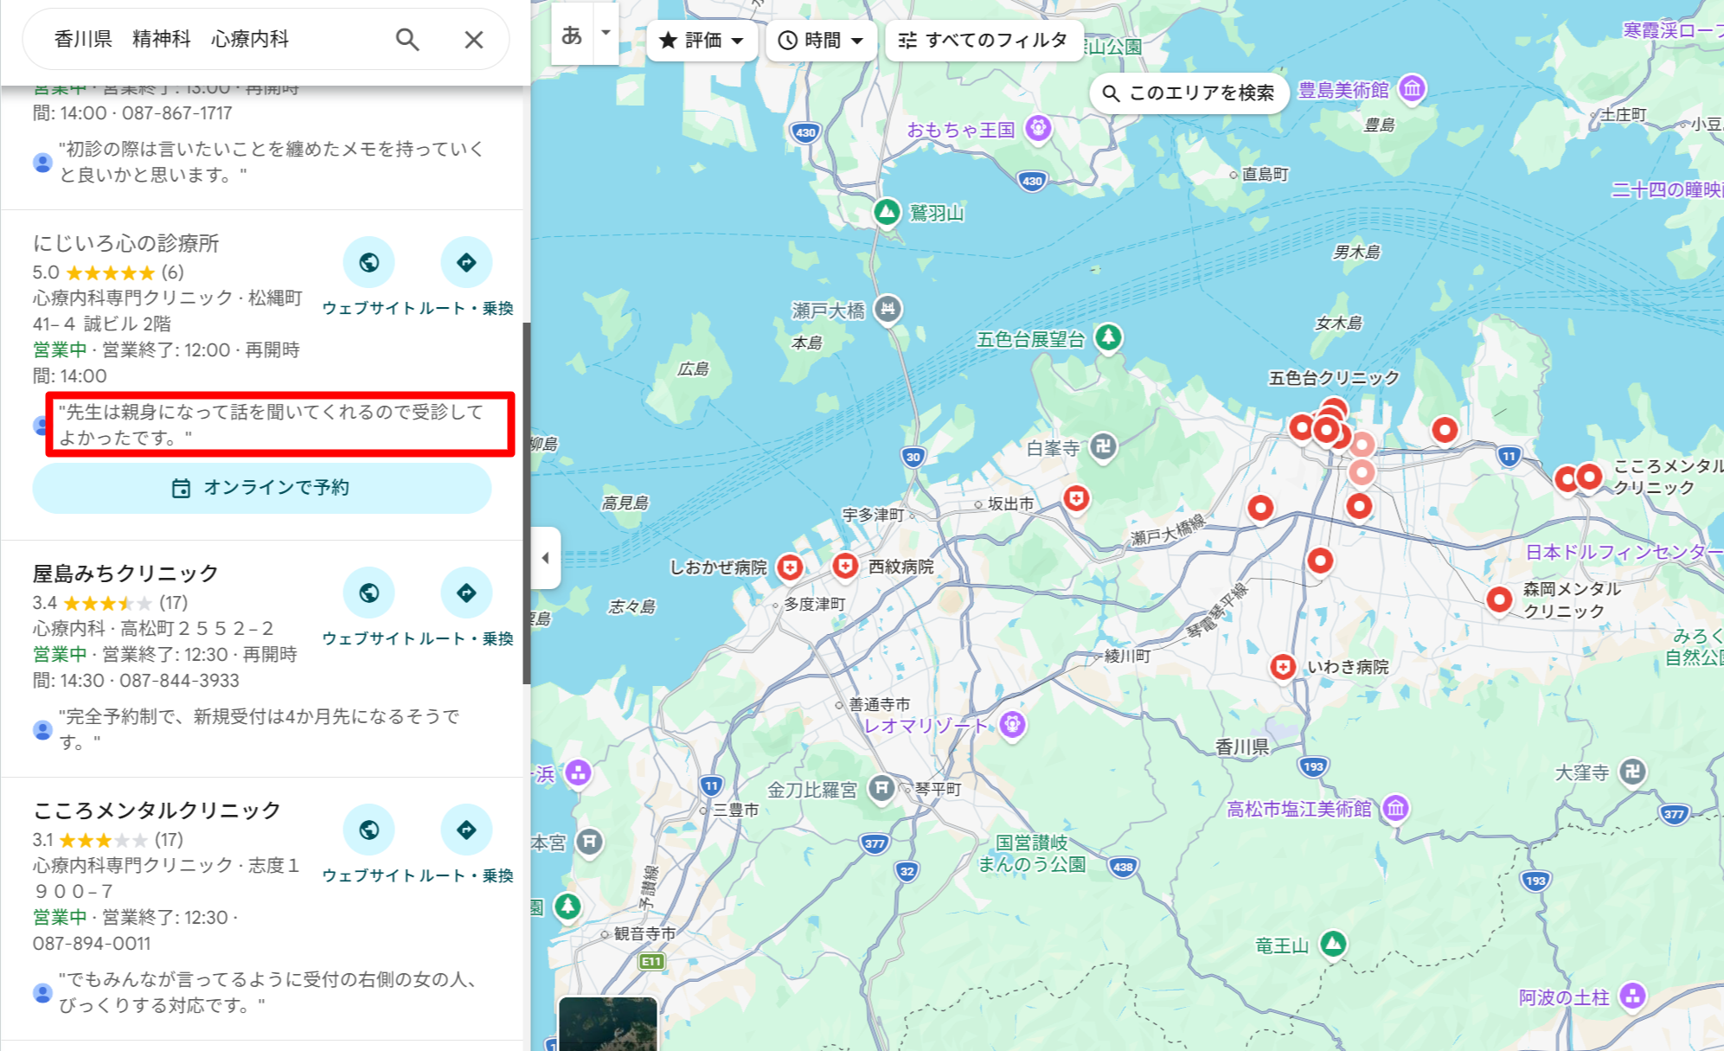Clear the search with the X icon
This screenshot has width=1724, height=1051.
click(x=473, y=40)
